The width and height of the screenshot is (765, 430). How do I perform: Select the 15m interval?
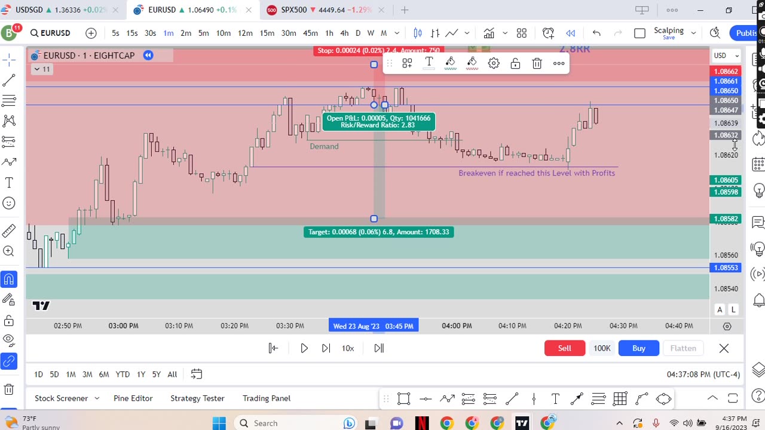[x=267, y=33]
